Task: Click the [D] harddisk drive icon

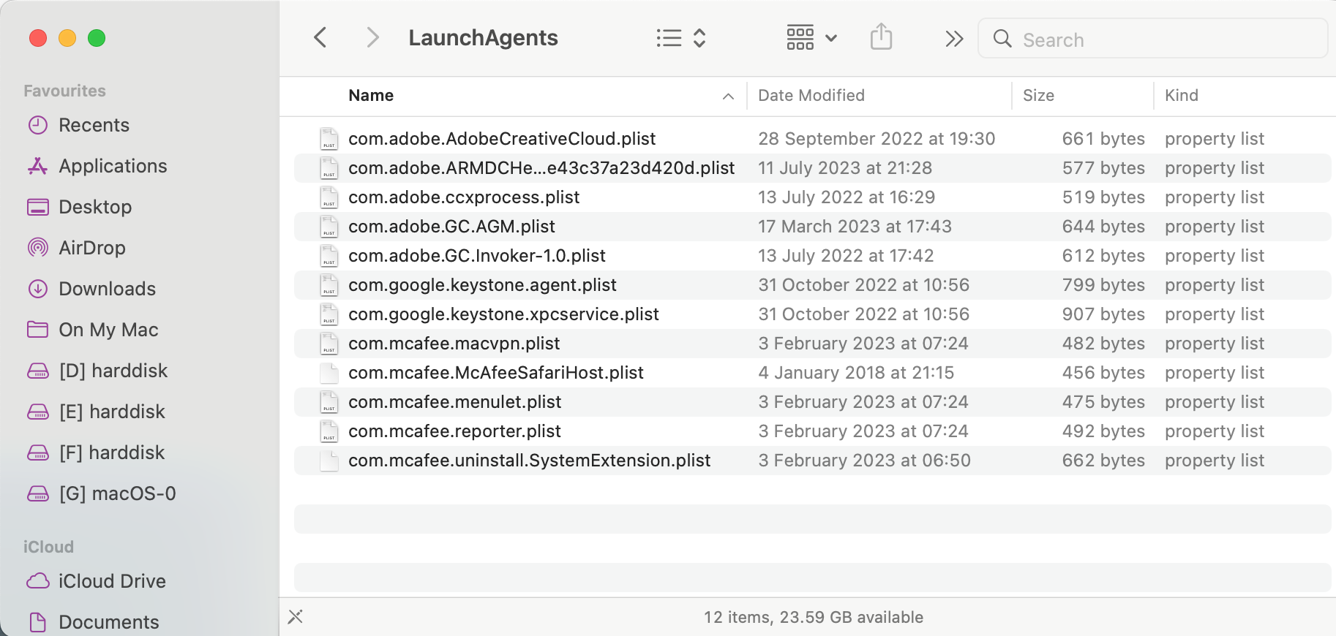Action: [x=38, y=371]
